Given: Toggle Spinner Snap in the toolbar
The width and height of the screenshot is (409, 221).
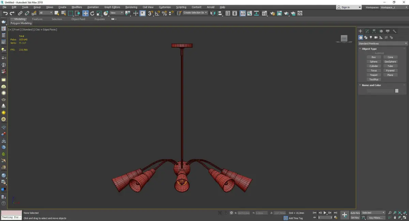Looking at the screenshot, I should pyautogui.click(x=171, y=13).
